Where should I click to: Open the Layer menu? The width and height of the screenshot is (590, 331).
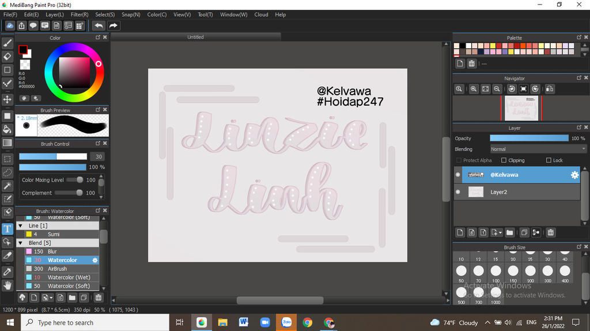(x=55, y=14)
